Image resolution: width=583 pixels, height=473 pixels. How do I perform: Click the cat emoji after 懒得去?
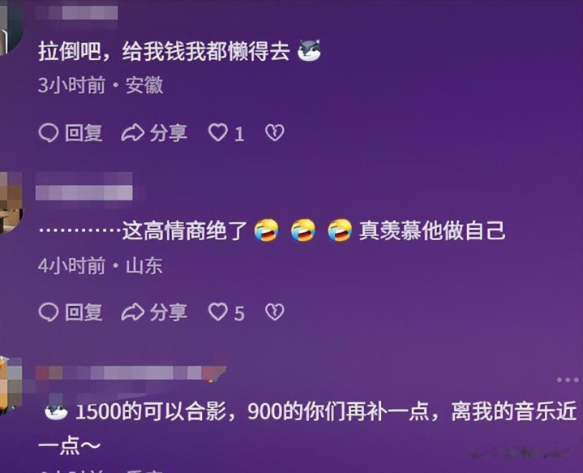click(309, 50)
